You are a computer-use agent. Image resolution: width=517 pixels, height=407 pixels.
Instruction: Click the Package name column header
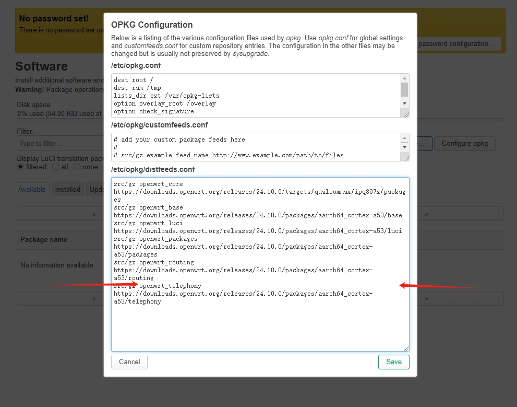click(44, 240)
